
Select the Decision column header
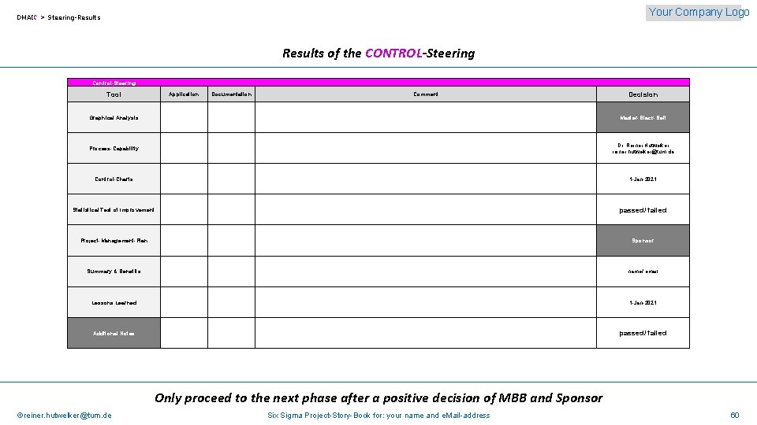point(643,94)
